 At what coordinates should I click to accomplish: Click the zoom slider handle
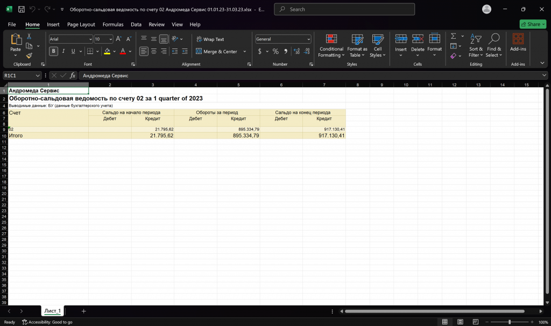(x=509, y=322)
